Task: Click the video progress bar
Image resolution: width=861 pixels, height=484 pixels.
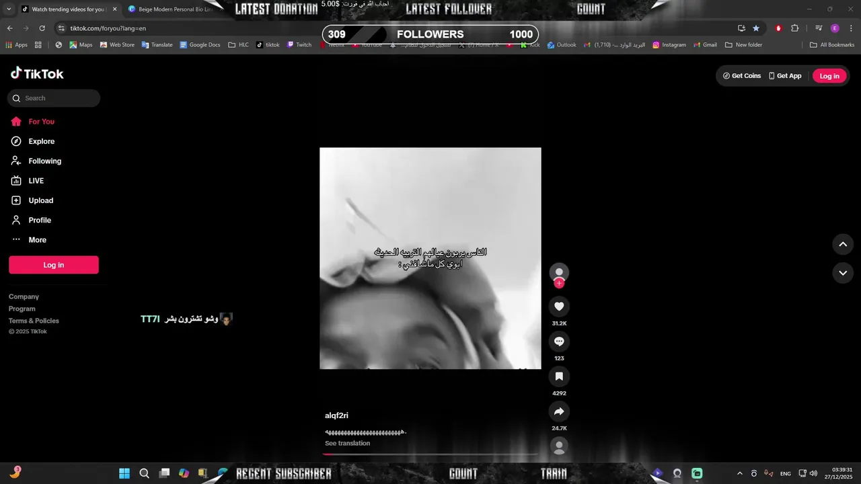Action: [x=430, y=454]
